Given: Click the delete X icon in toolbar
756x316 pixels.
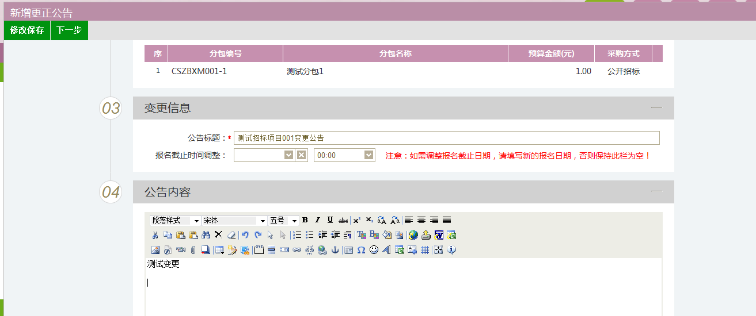Looking at the screenshot, I should (218, 235).
